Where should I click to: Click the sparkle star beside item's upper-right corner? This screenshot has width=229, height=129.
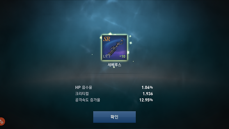point(130,36)
